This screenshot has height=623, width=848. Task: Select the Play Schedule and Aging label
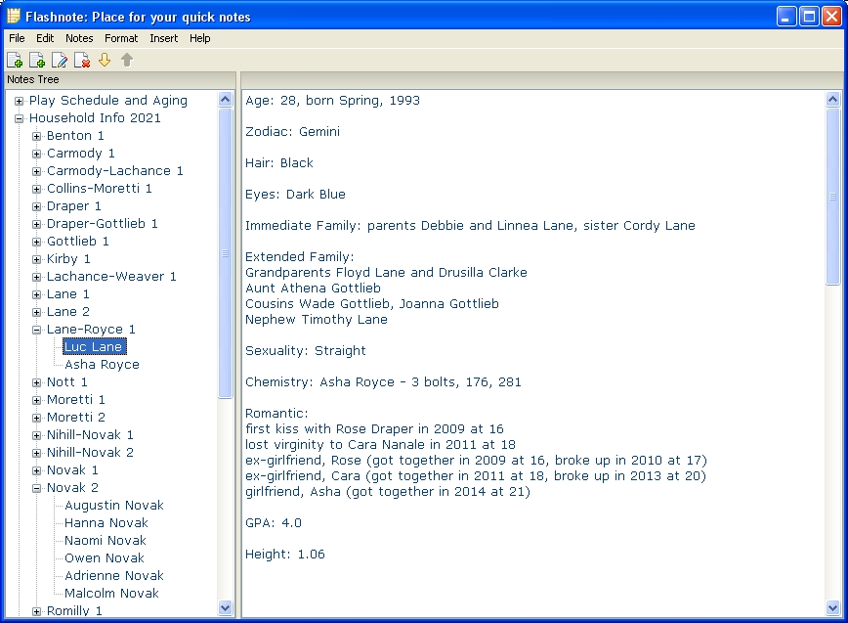[108, 101]
